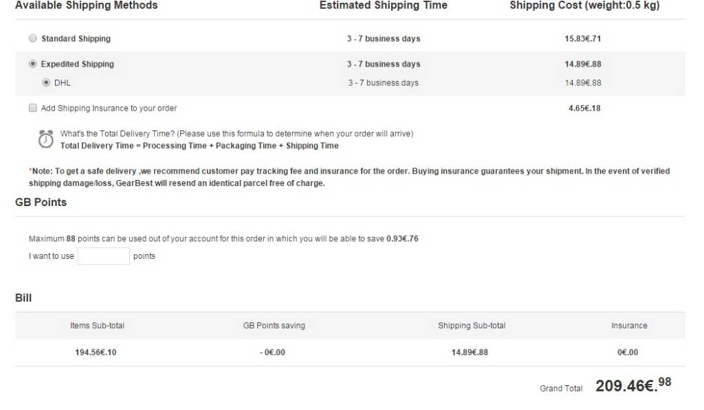Viewport: 704px width, 410px height.
Task: Click the Shipping Sub-total column header
Action: pos(471,326)
